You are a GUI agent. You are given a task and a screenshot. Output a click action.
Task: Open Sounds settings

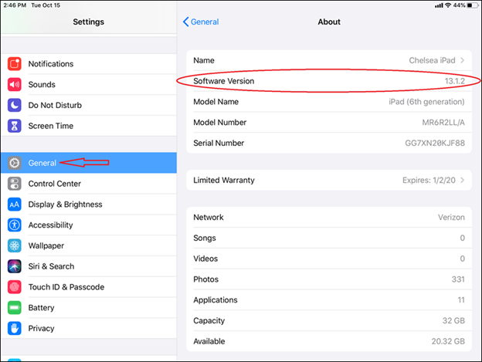tap(89, 84)
